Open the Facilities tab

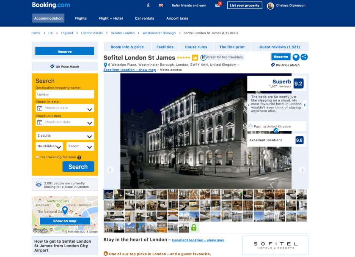tap(165, 46)
